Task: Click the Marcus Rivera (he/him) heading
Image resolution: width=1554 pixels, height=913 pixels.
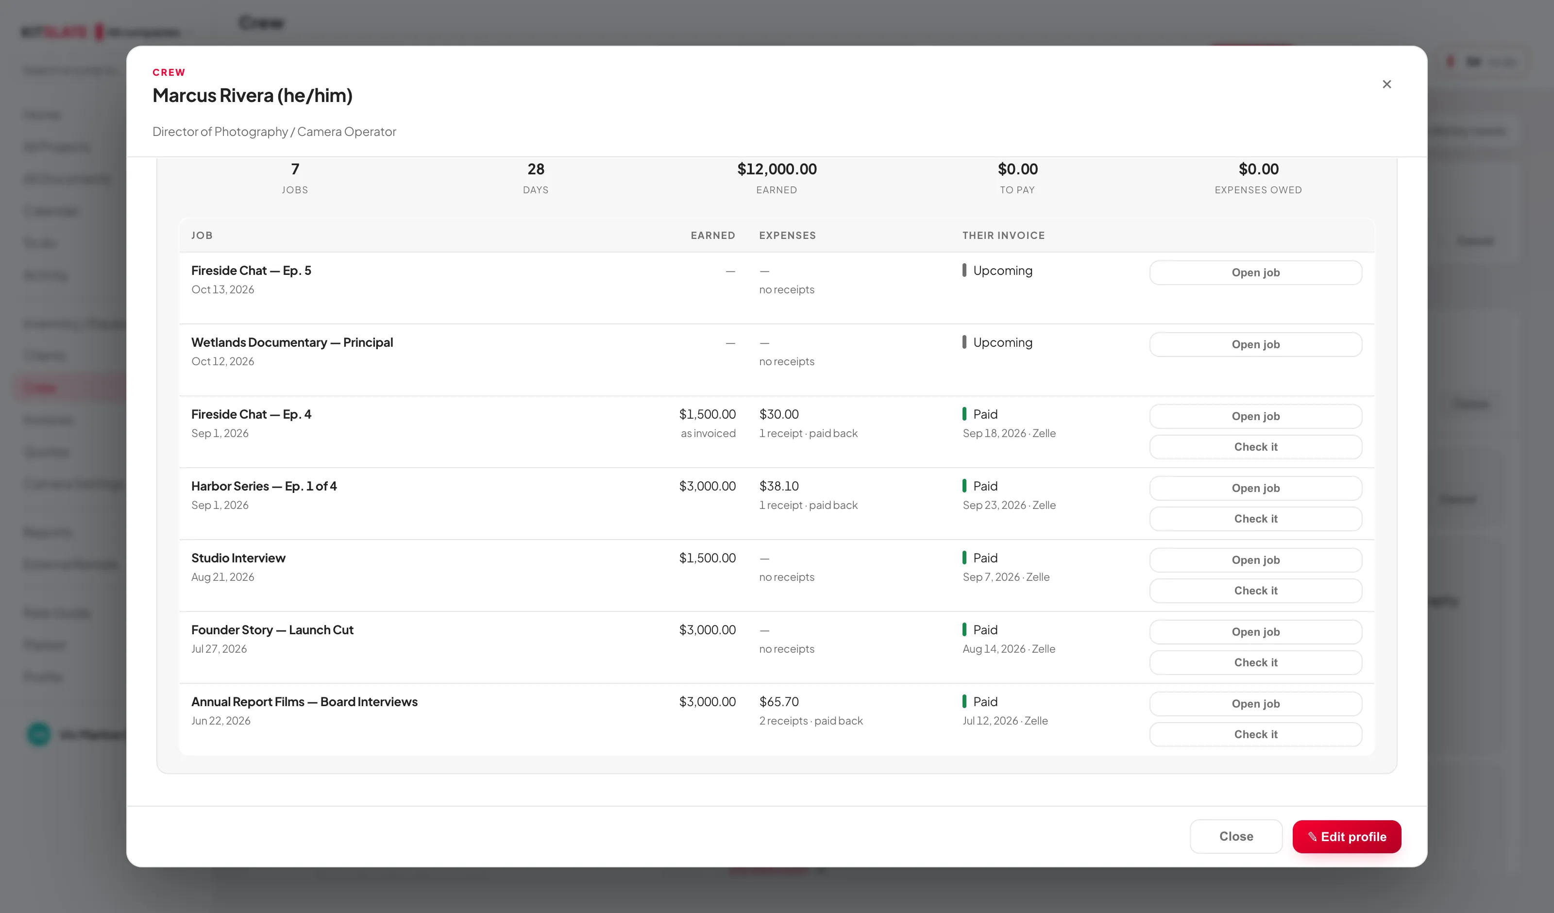Action: click(x=252, y=95)
